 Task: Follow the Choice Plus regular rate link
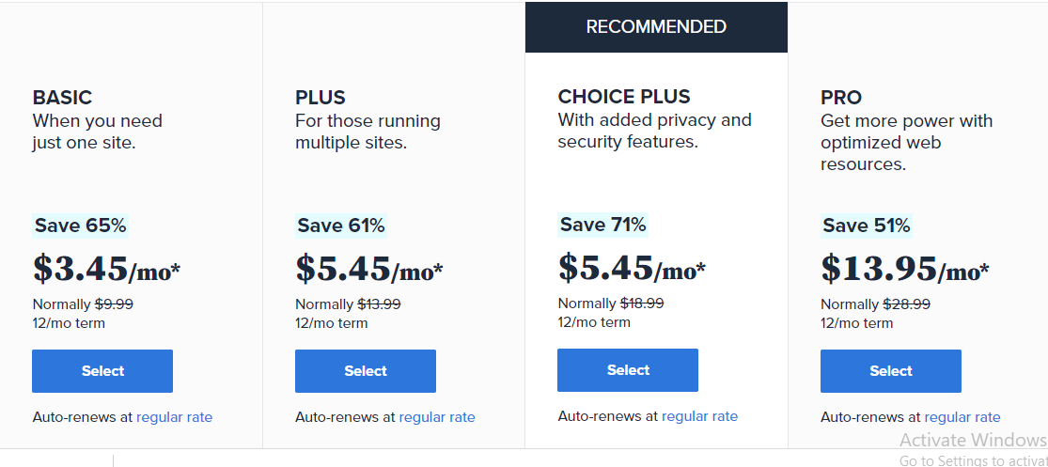tap(699, 416)
